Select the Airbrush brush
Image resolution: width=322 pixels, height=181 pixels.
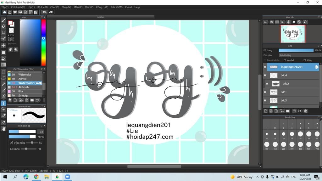(25, 87)
